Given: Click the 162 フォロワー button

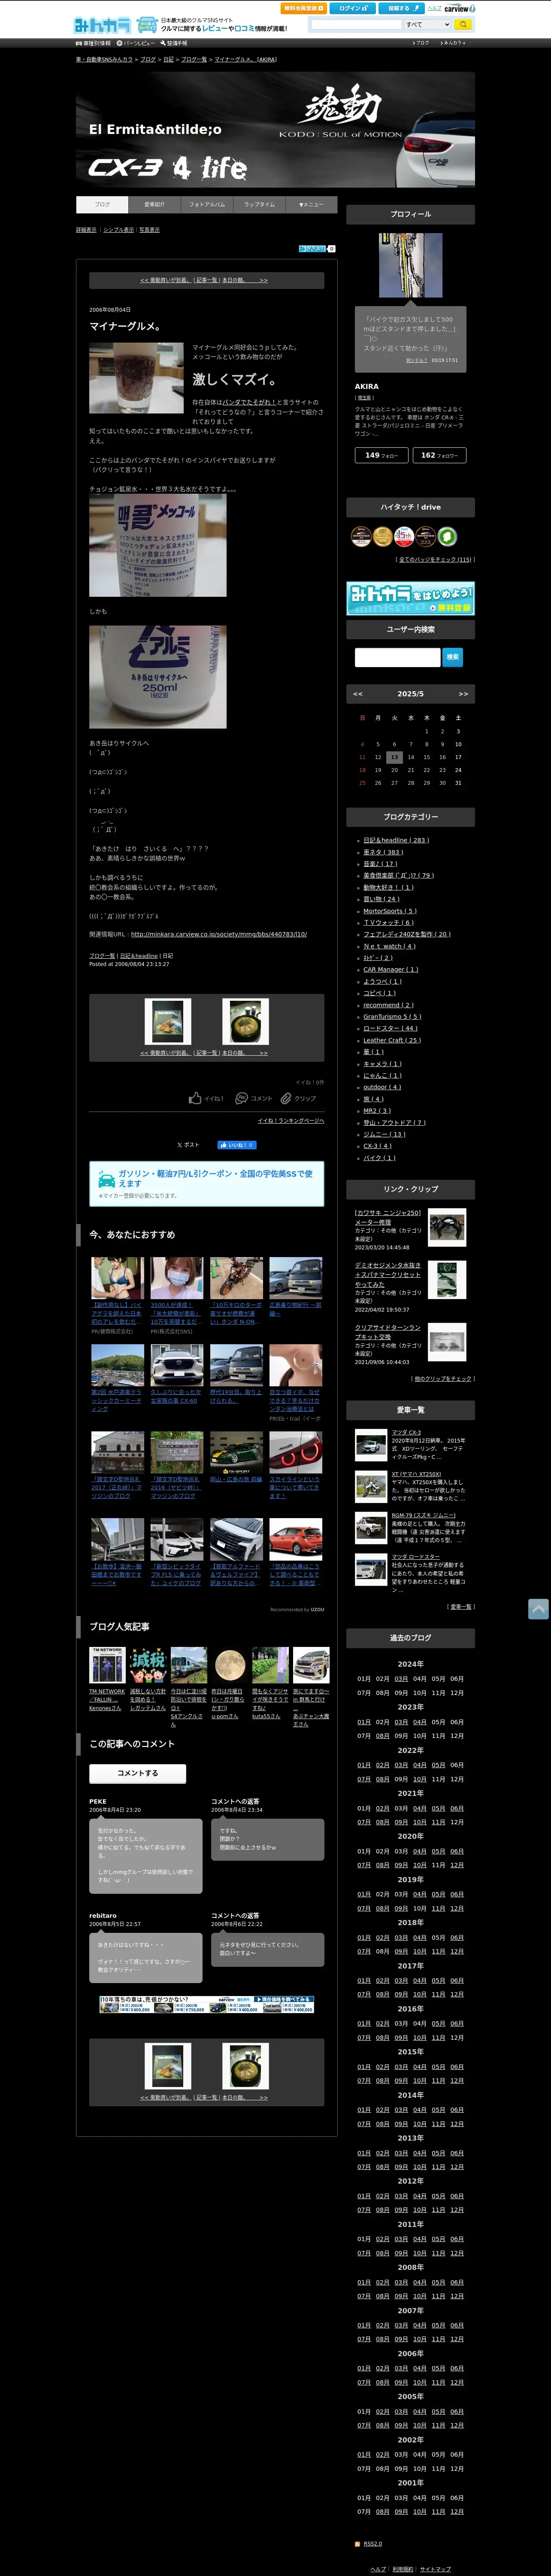Looking at the screenshot, I should pos(439,455).
